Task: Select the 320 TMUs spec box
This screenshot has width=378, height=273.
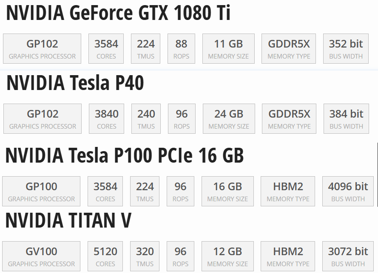Action: (145, 256)
